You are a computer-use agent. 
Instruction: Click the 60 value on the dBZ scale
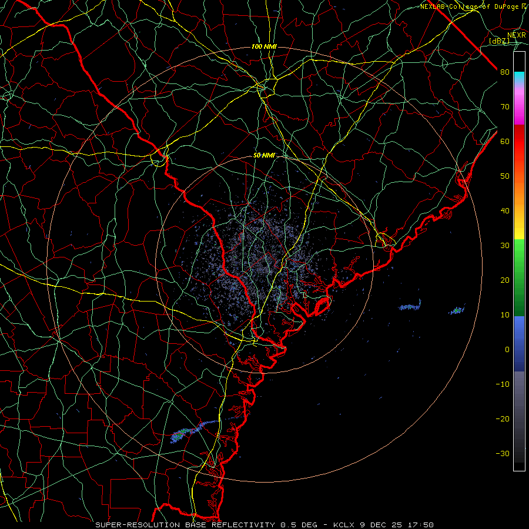click(x=505, y=141)
